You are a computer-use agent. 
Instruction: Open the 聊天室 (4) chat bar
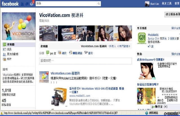tap(165, 107)
